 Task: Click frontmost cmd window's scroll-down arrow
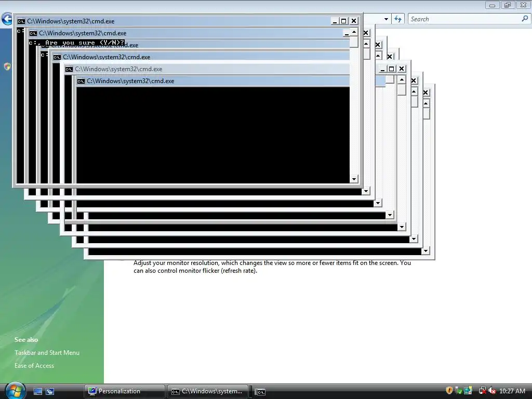pos(354,179)
